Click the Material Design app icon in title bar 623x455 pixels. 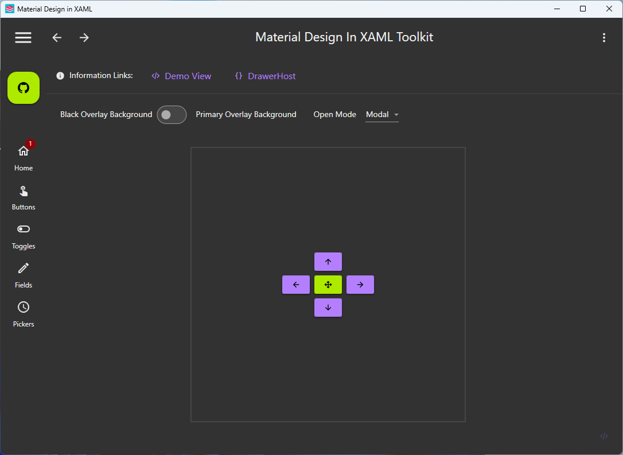pos(10,9)
